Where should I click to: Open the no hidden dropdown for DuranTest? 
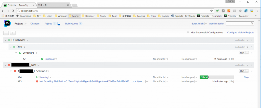pyautogui.click(x=247, y=40)
